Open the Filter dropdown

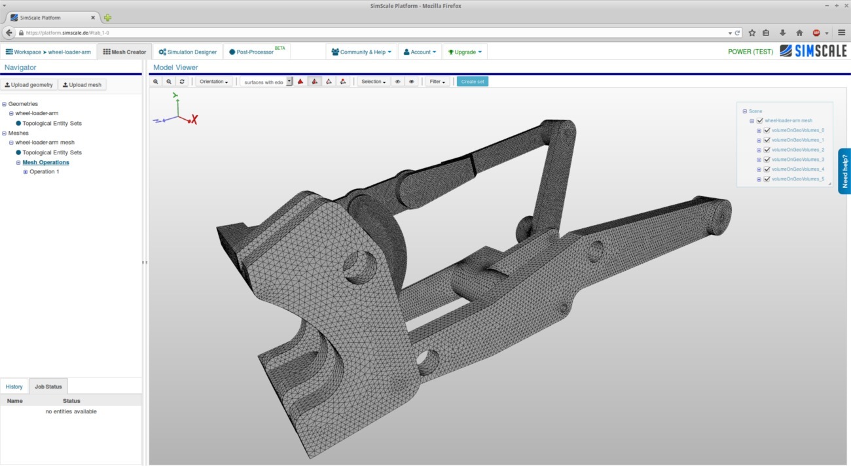pos(437,82)
